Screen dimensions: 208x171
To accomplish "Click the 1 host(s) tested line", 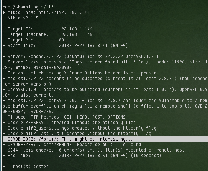I will click(x=26, y=167).
